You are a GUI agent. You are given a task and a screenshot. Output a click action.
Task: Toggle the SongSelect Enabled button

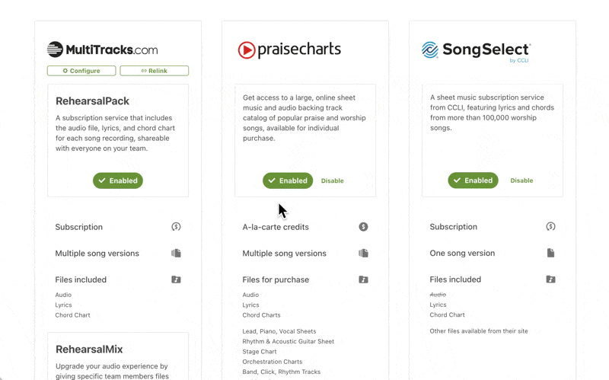tap(473, 180)
